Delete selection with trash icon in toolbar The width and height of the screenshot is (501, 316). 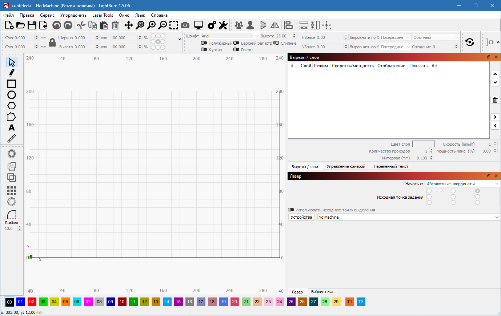click(115, 25)
